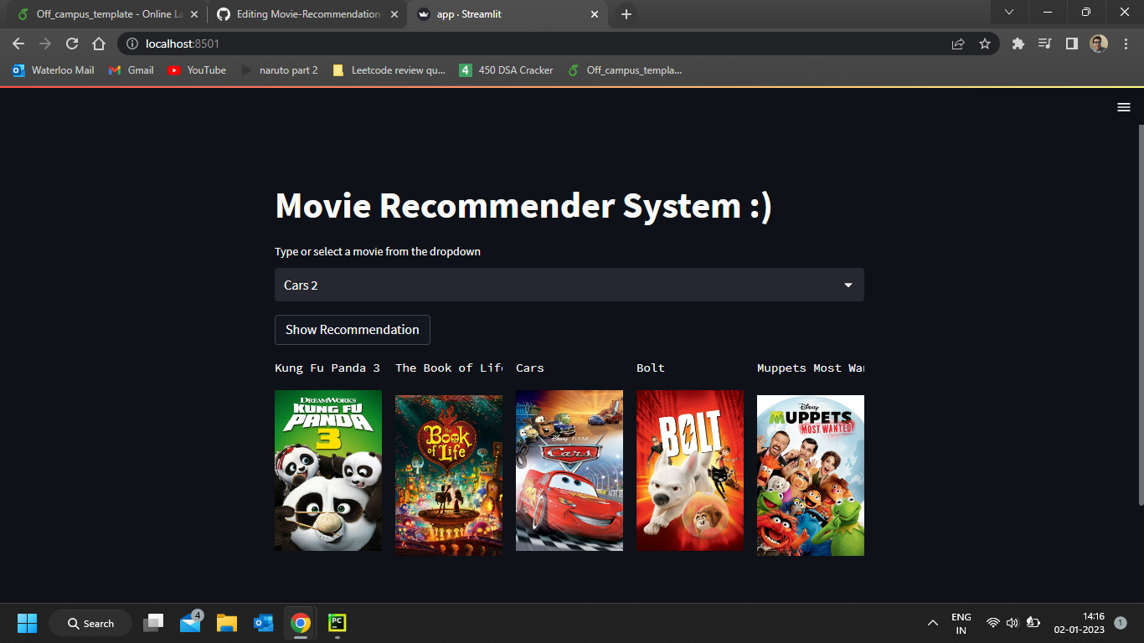Open the Mail app on the taskbar
Screen dimensions: 1144x643
pos(190,623)
